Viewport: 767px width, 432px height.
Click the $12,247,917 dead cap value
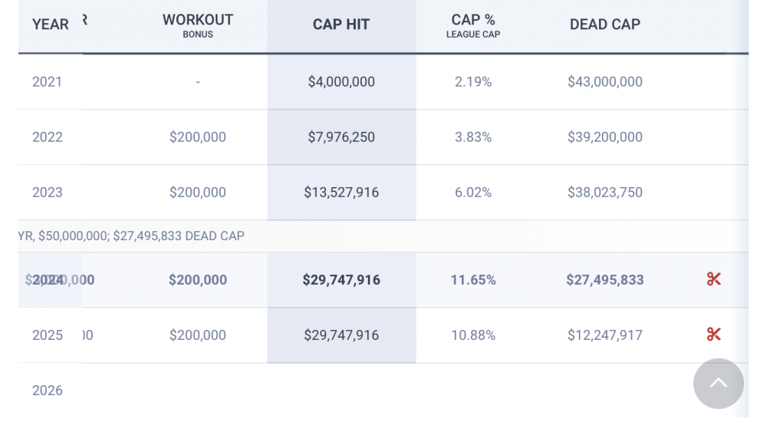click(605, 335)
